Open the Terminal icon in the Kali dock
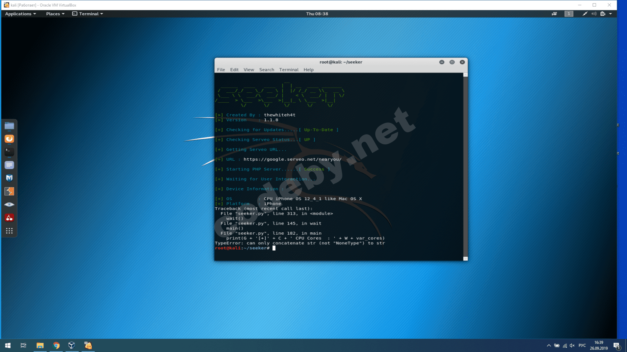627x352 pixels. [9, 152]
